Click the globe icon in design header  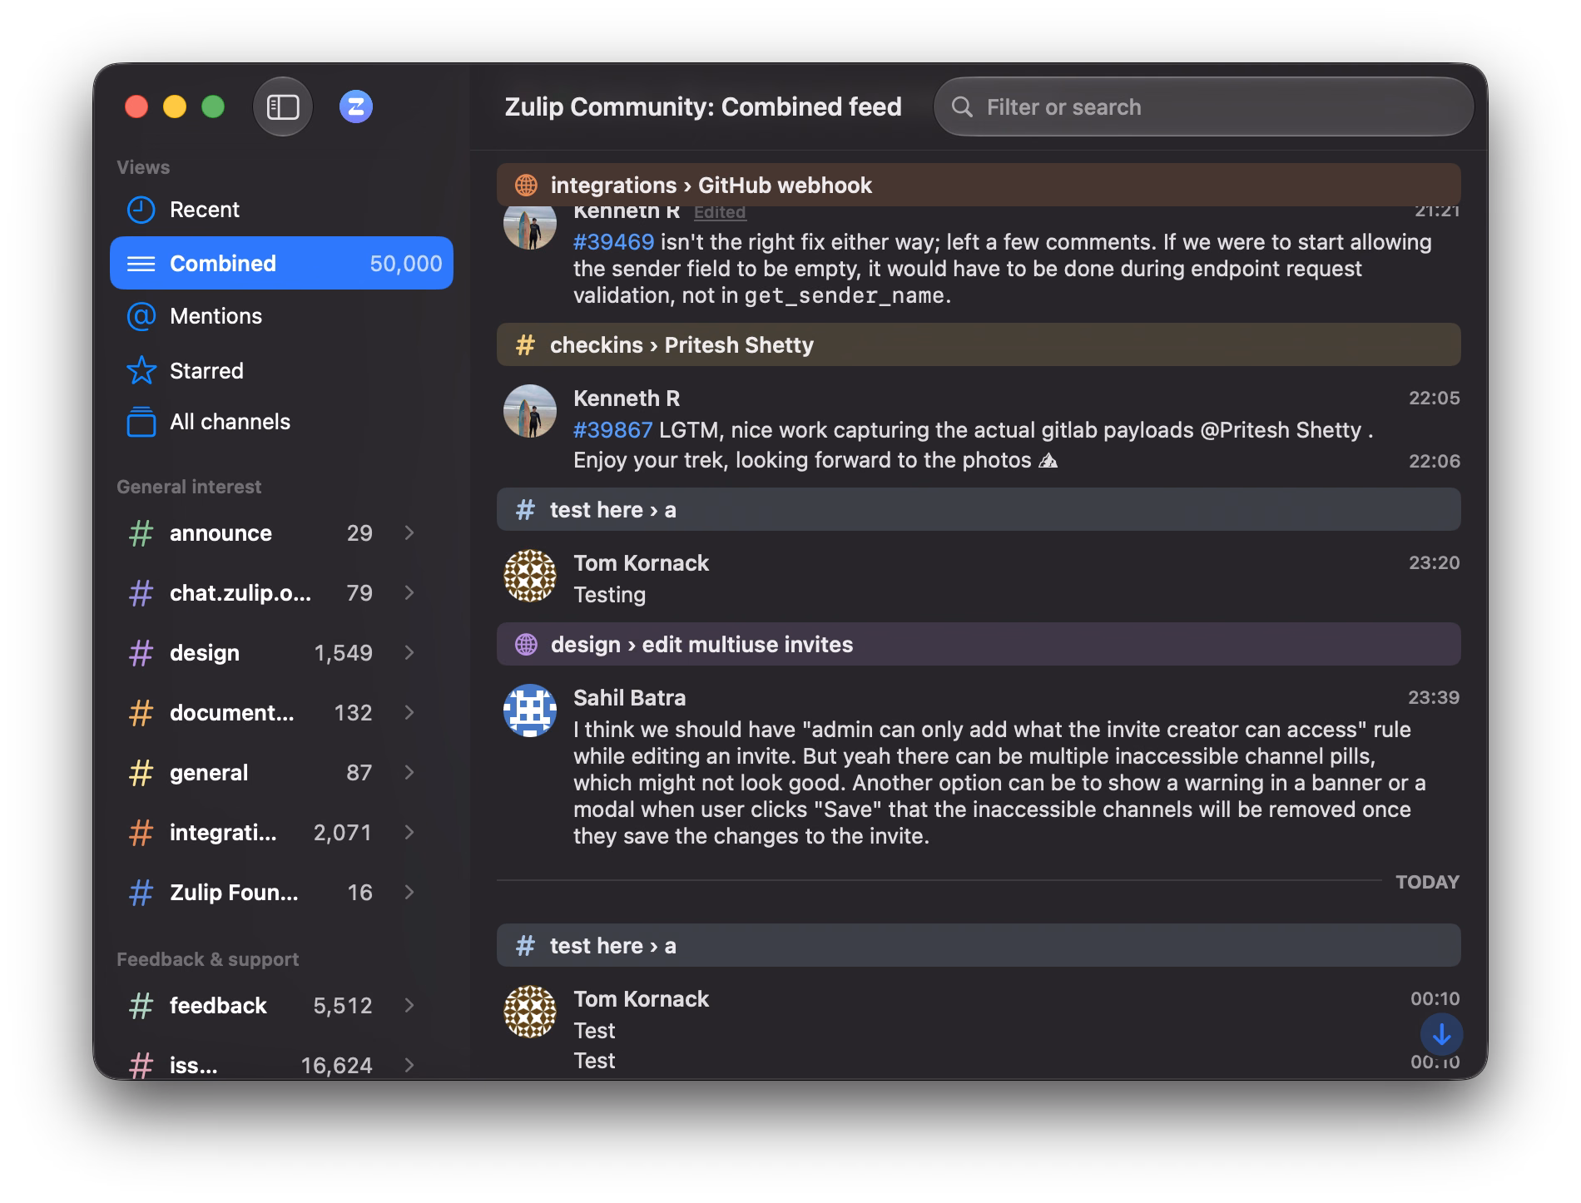pyautogui.click(x=526, y=644)
